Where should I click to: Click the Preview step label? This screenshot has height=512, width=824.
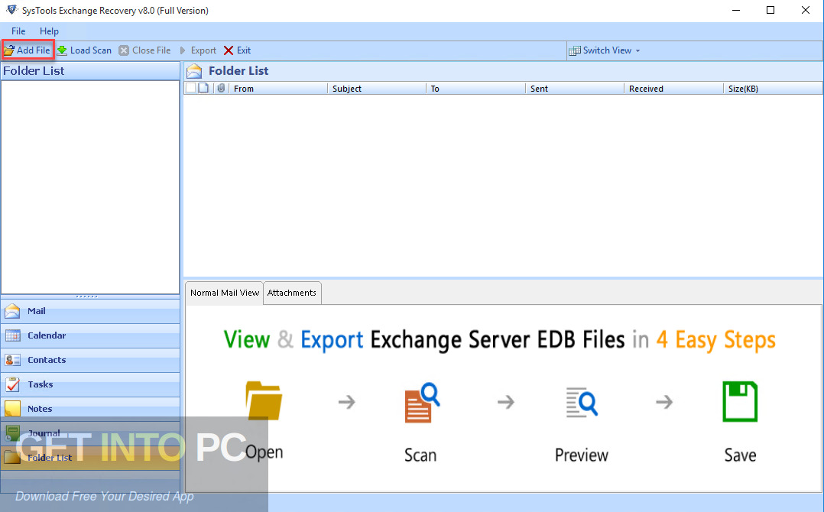[582, 455]
